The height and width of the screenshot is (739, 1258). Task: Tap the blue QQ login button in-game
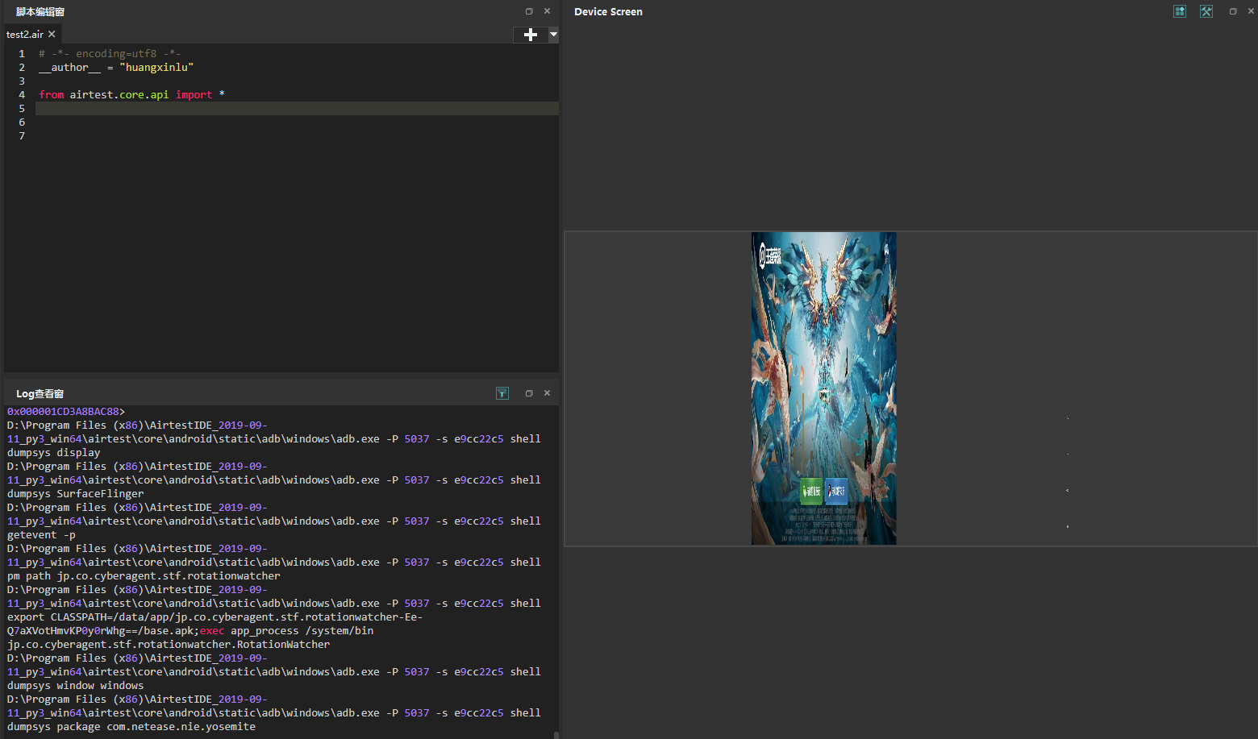pyautogui.click(x=836, y=491)
